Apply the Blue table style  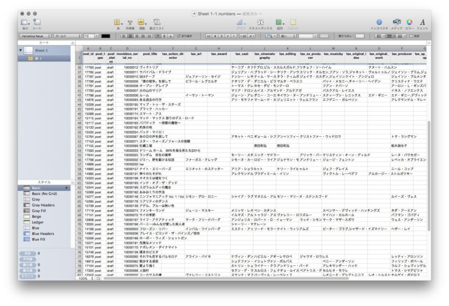click(x=44, y=228)
